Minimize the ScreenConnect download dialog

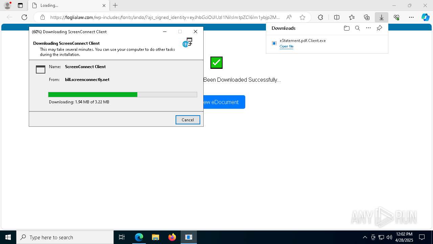165,32
